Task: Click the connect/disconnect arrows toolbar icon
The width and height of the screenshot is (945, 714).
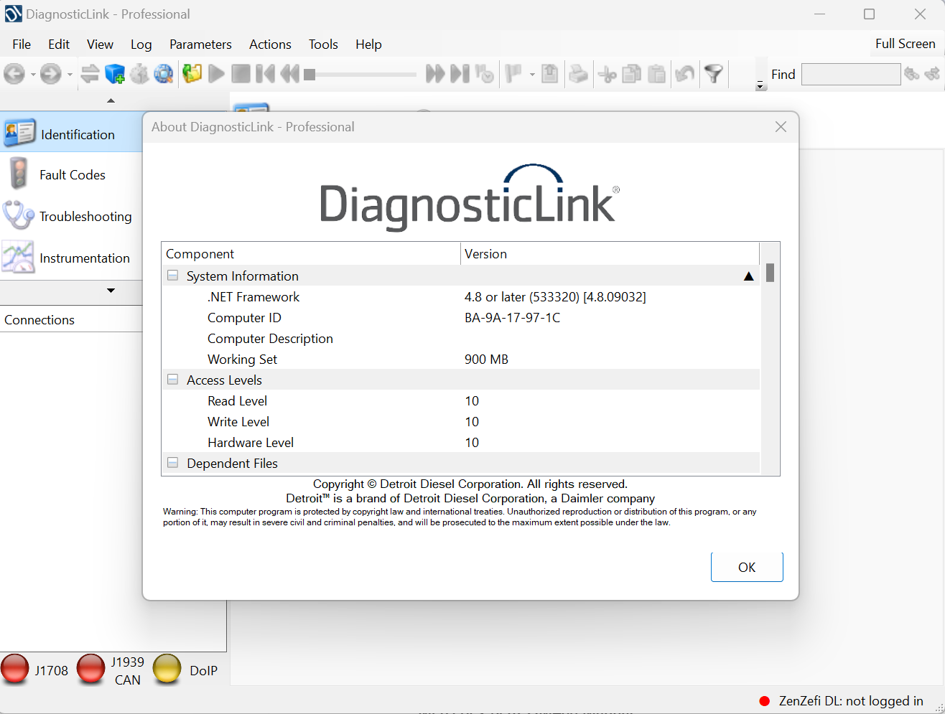Action: pyautogui.click(x=90, y=73)
